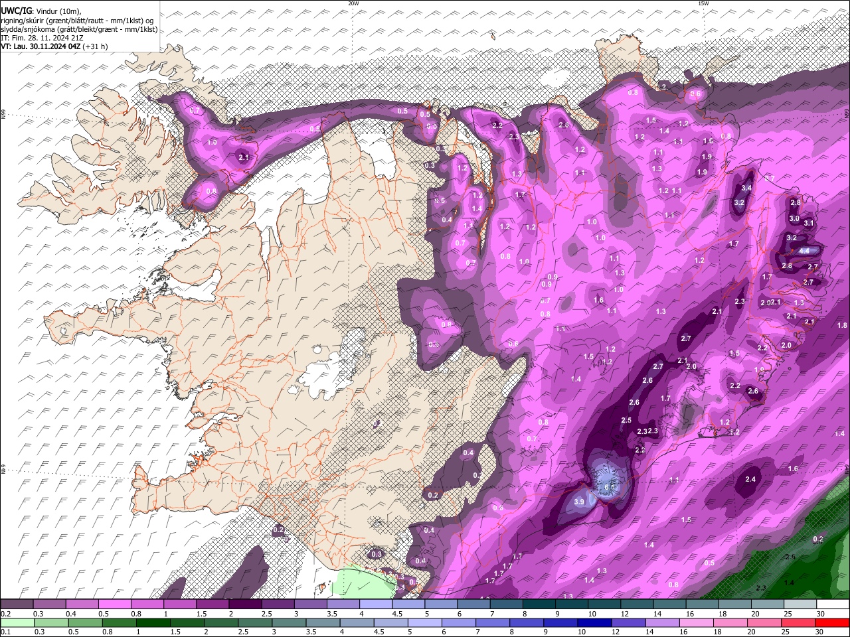Click the 'slydda/snjókoma' legend description line

pos(79,29)
